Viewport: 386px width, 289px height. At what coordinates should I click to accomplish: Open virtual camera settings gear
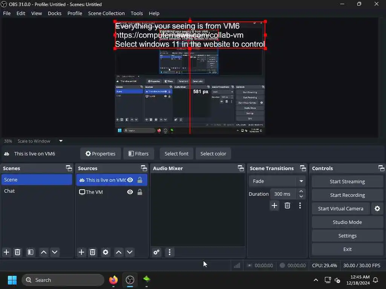click(x=377, y=208)
